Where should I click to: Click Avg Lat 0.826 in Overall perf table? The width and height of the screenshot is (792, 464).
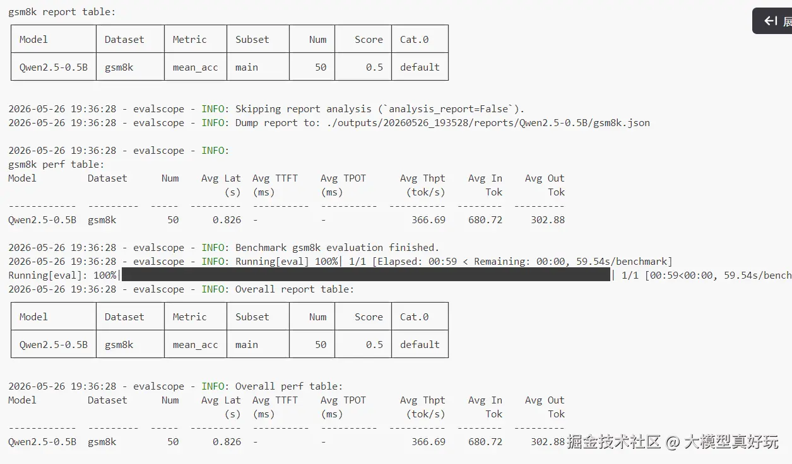pos(227,442)
